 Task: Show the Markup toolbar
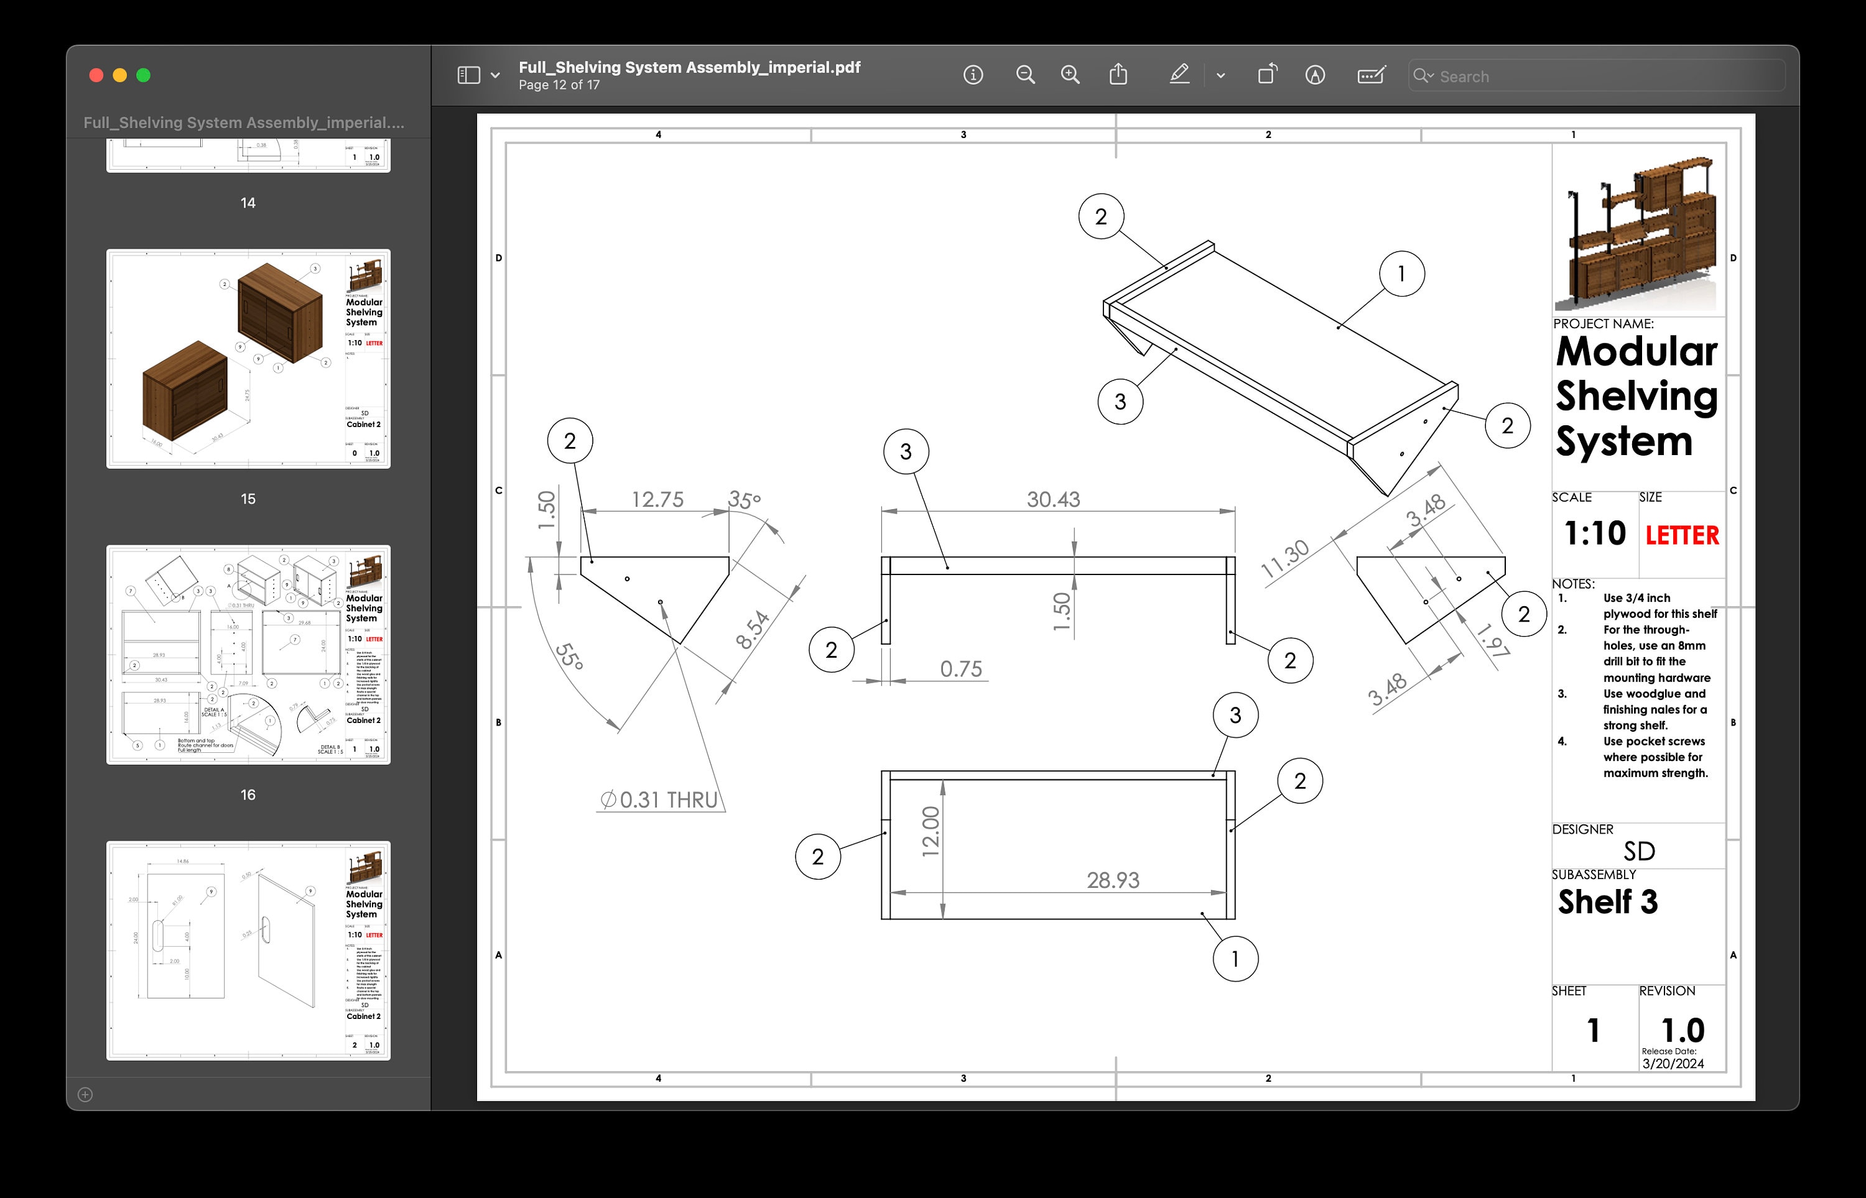tap(1315, 75)
